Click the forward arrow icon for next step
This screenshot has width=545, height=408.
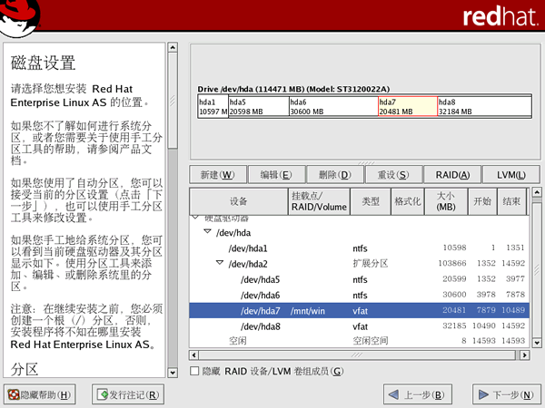pos(483,394)
